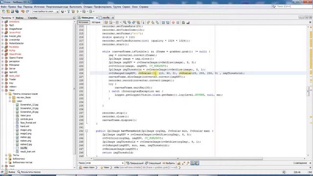Screen dimensions: 313x176
Task: Switch to the newfile editor tab
Action: tap(106, 18)
